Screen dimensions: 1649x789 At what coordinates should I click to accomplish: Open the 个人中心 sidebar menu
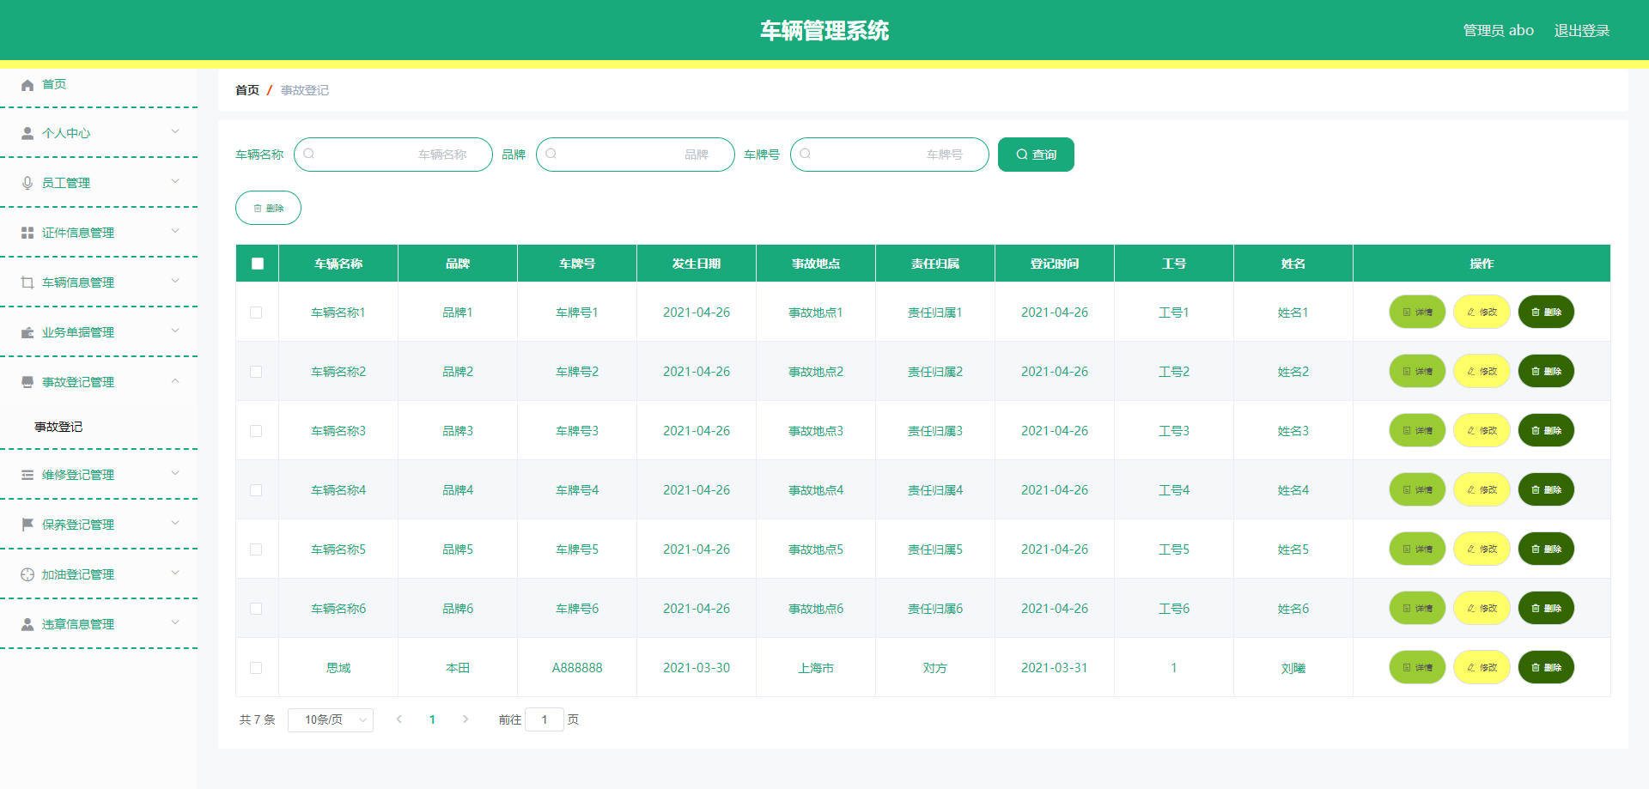click(99, 134)
